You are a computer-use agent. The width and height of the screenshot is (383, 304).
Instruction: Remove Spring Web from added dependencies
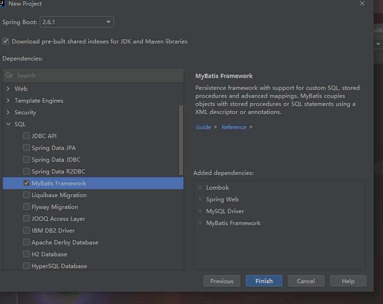coord(200,199)
